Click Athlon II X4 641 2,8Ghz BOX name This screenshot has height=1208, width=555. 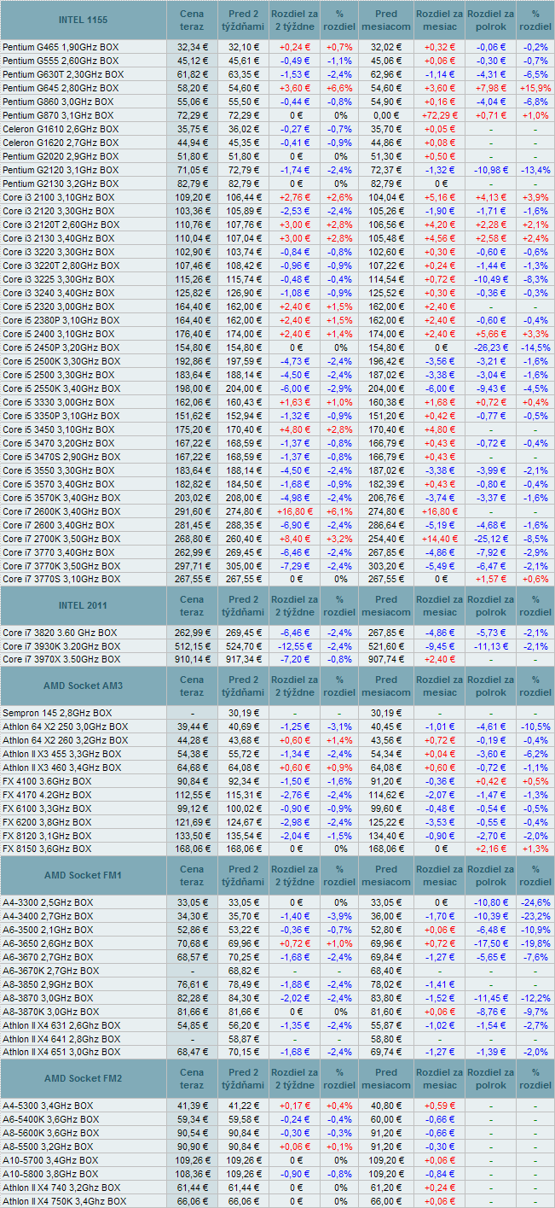(60, 1038)
